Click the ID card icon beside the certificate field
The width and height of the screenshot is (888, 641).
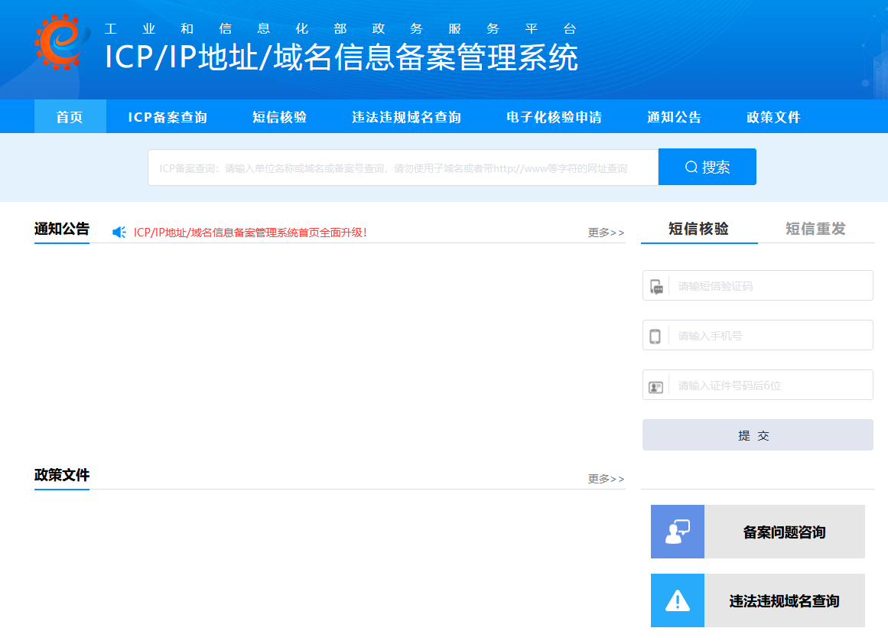pos(656,385)
